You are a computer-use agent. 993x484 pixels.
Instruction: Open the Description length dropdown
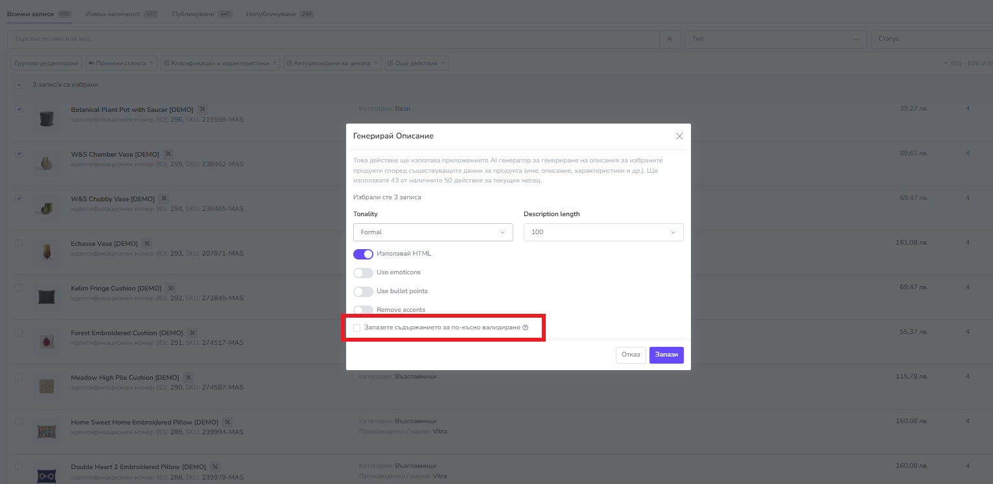pyautogui.click(x=603, y=232)
